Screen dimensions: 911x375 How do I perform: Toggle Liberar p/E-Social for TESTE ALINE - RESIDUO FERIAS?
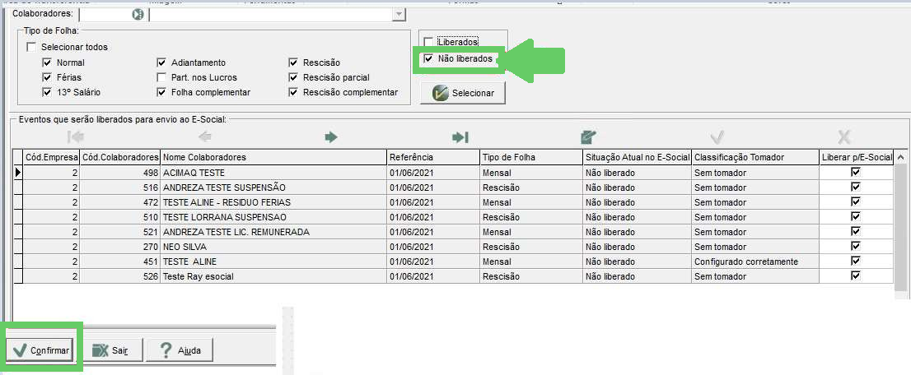click(855, 202)
